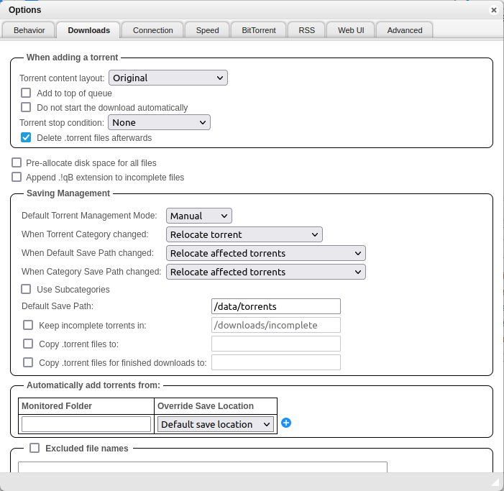The image size is (504, 491).
Task: Enable Use Subcategories checkbox
Action: [26, 289]
